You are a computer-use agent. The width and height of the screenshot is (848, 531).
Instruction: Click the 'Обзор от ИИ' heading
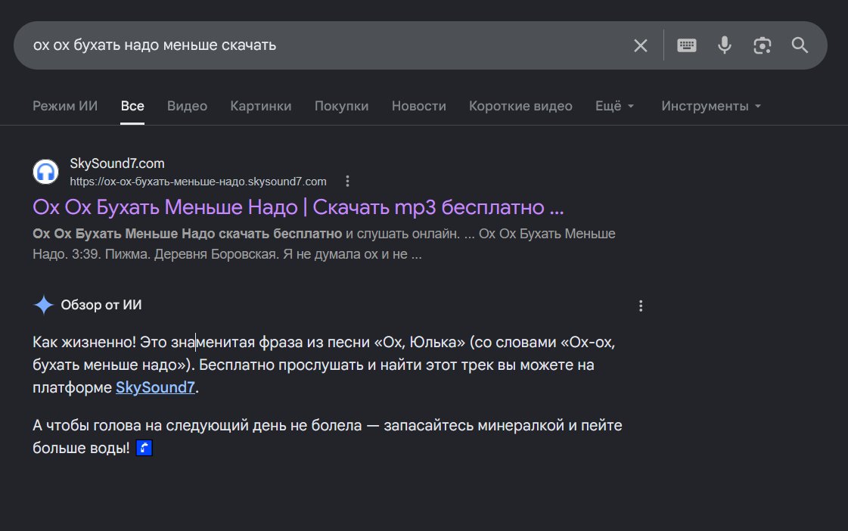[101, 305]
